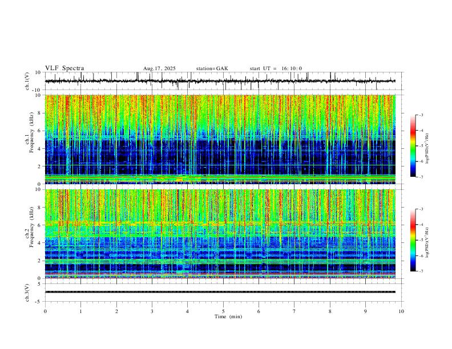Click the "station=GAK" label
The height and width of the screenshot is (349, 452).
point(212,68)
